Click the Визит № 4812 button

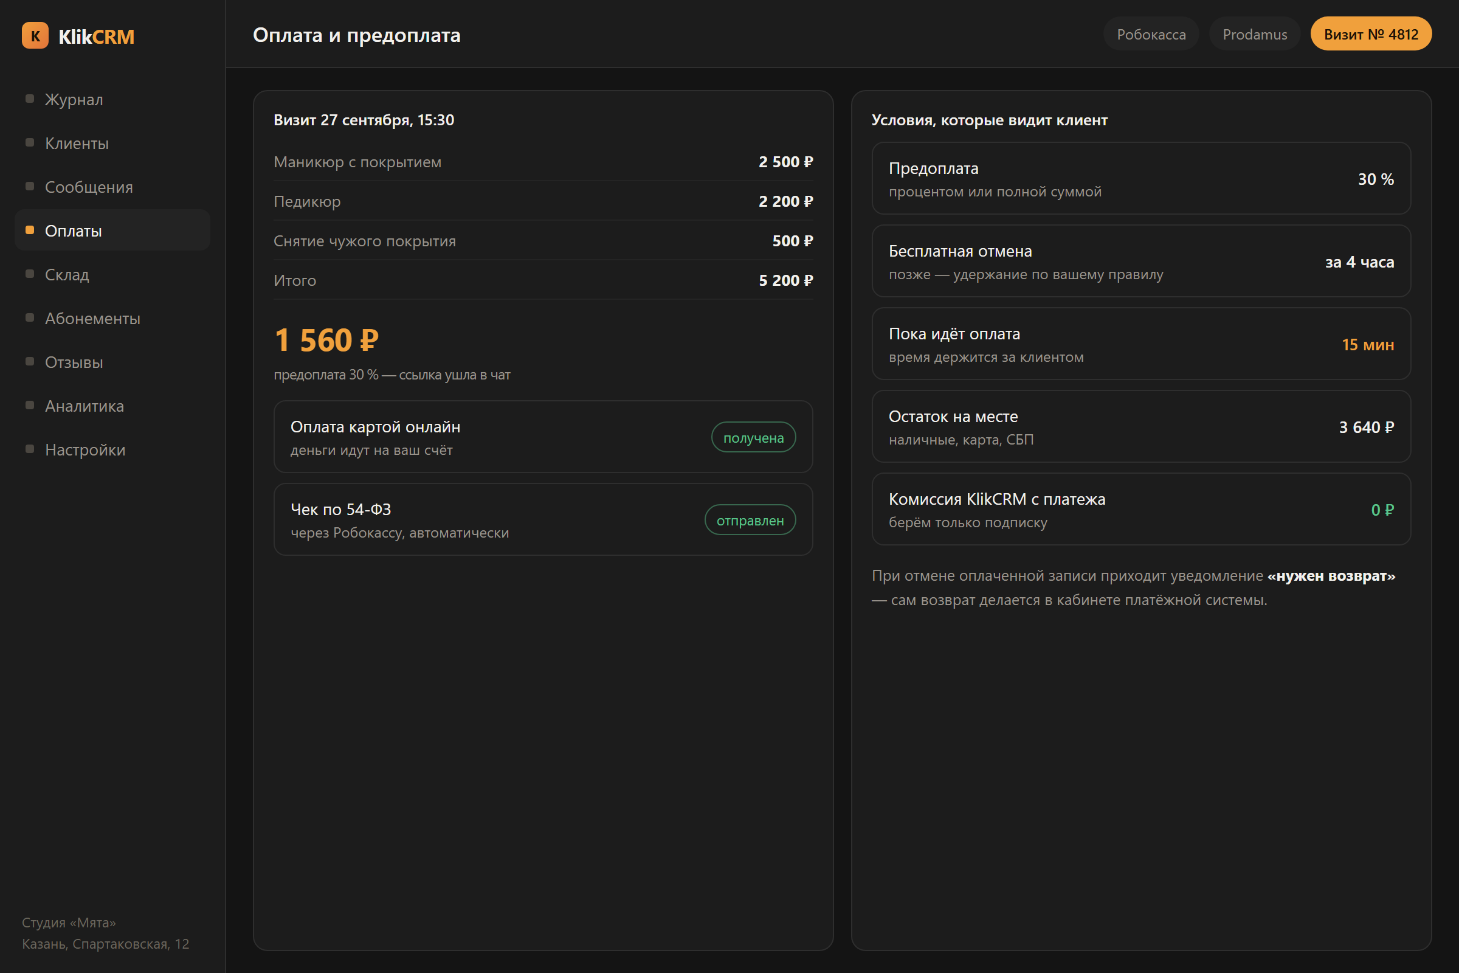click(x=1371, y=34)
